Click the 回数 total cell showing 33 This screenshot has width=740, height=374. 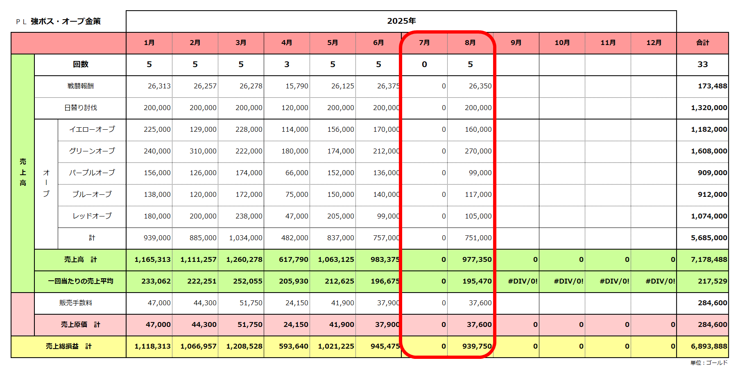[x=702, y=64]
